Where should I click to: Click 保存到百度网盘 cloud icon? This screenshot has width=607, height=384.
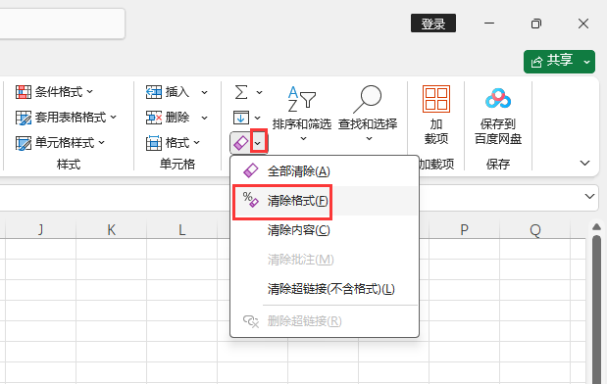[498, 99]
